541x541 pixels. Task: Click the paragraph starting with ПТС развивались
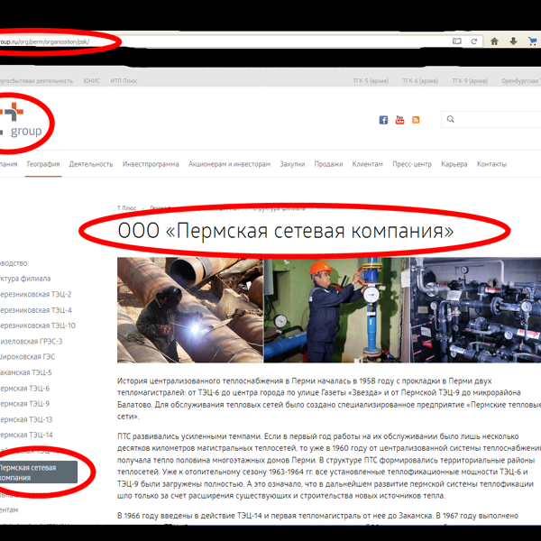click(x=329, y=466)
